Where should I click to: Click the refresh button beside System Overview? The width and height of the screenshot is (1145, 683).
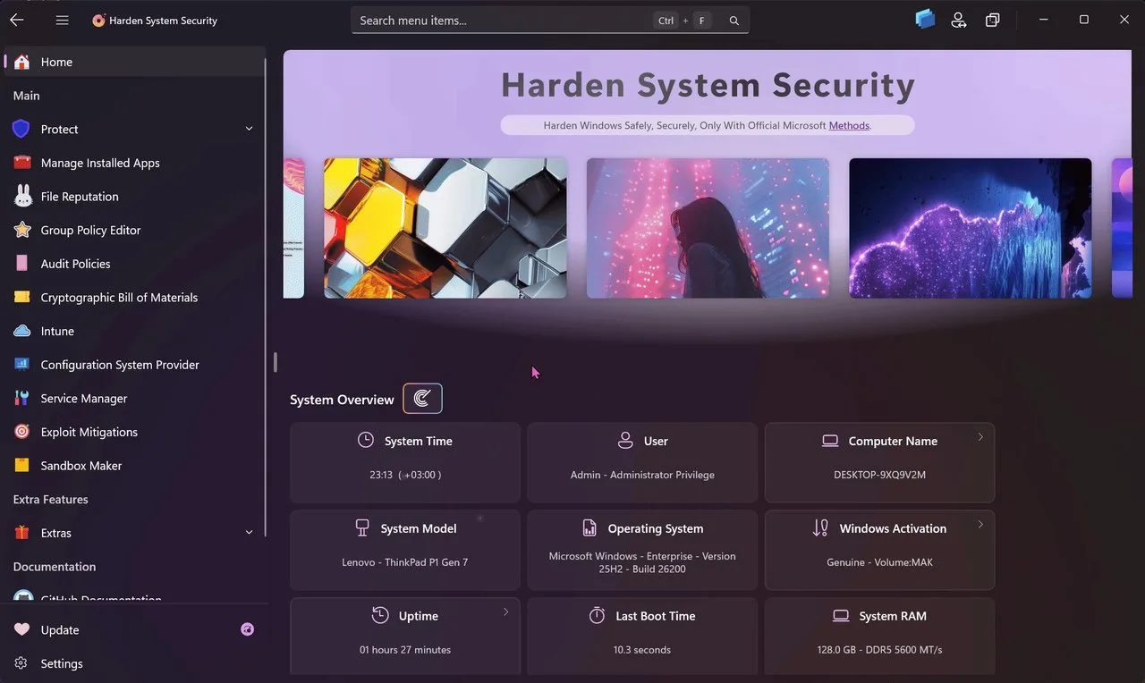[422, 399]
